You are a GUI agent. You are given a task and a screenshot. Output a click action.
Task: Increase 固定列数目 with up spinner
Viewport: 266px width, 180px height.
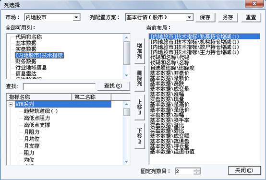(x=197, y=169)
